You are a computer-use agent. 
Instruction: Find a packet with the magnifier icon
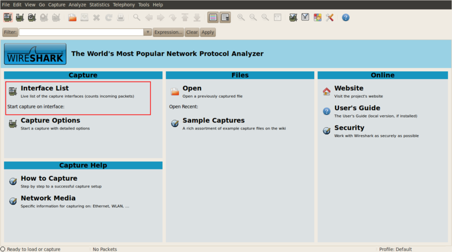point(137,18)
